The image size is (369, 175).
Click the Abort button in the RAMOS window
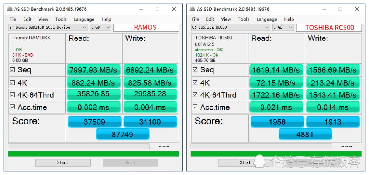coord(130,162)
